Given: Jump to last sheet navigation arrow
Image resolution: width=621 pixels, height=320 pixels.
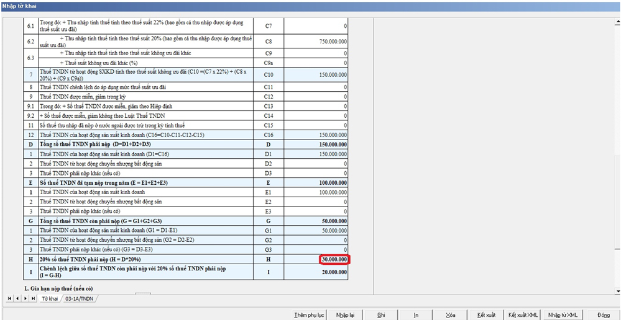Looking at the screenshot, I should (x=32, y=299).
